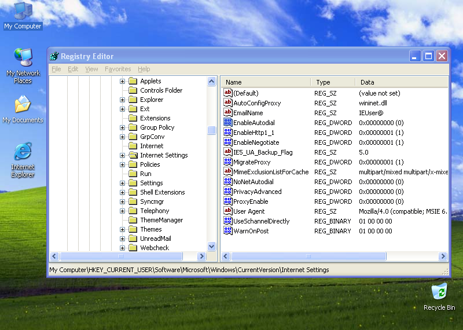Open the Help menu
This screenshot has height=330, width=463.
pyautogui.click(x=144, y=69)
